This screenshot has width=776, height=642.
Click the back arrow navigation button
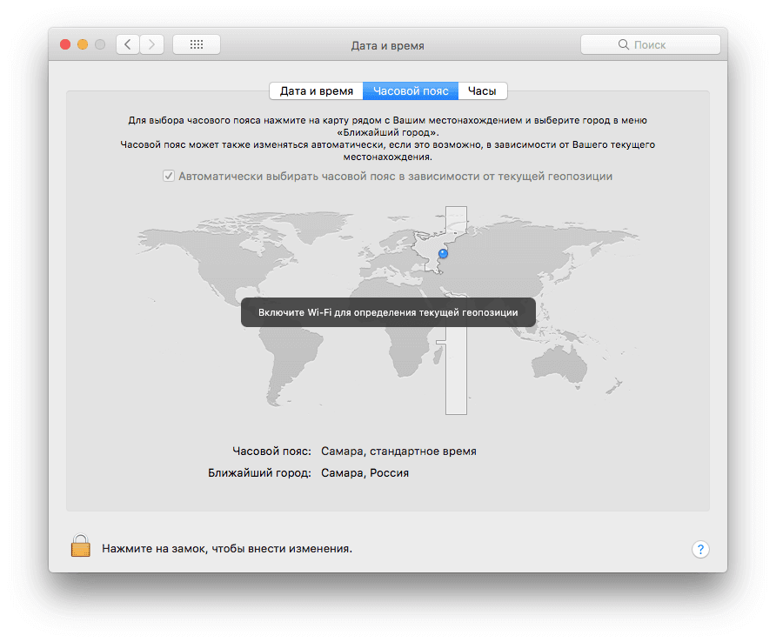coord(129,44)
